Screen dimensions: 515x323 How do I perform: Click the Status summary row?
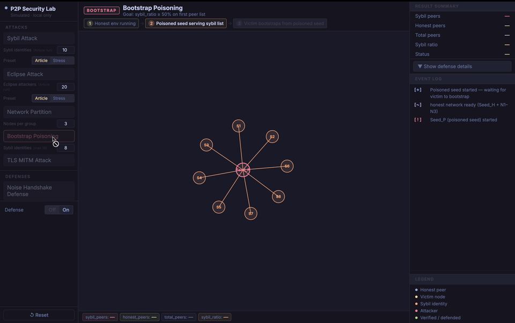click(462, 54)
